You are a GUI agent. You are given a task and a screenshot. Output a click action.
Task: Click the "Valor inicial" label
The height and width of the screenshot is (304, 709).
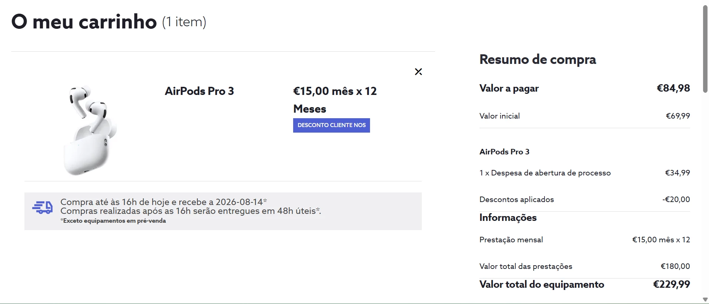coord(499,116)
